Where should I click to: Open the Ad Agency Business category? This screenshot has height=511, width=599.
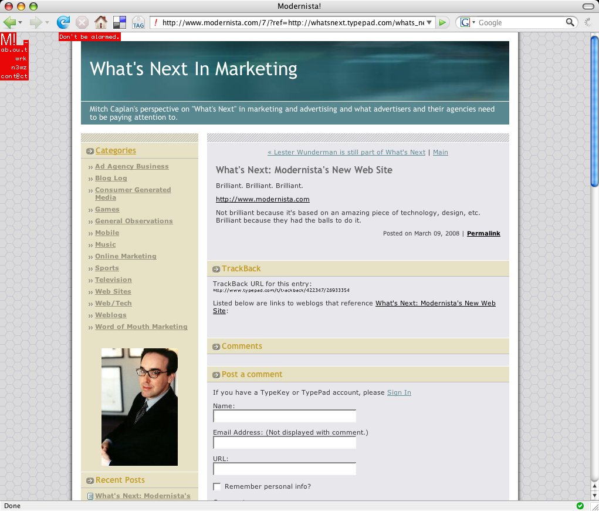point(132,166)
